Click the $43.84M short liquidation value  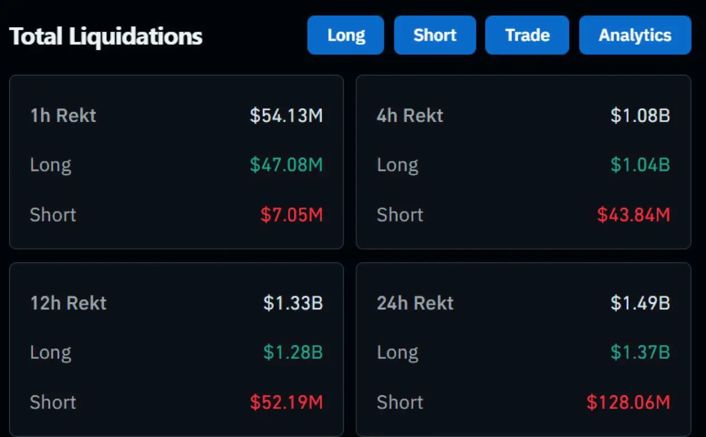tap(634, 215)
